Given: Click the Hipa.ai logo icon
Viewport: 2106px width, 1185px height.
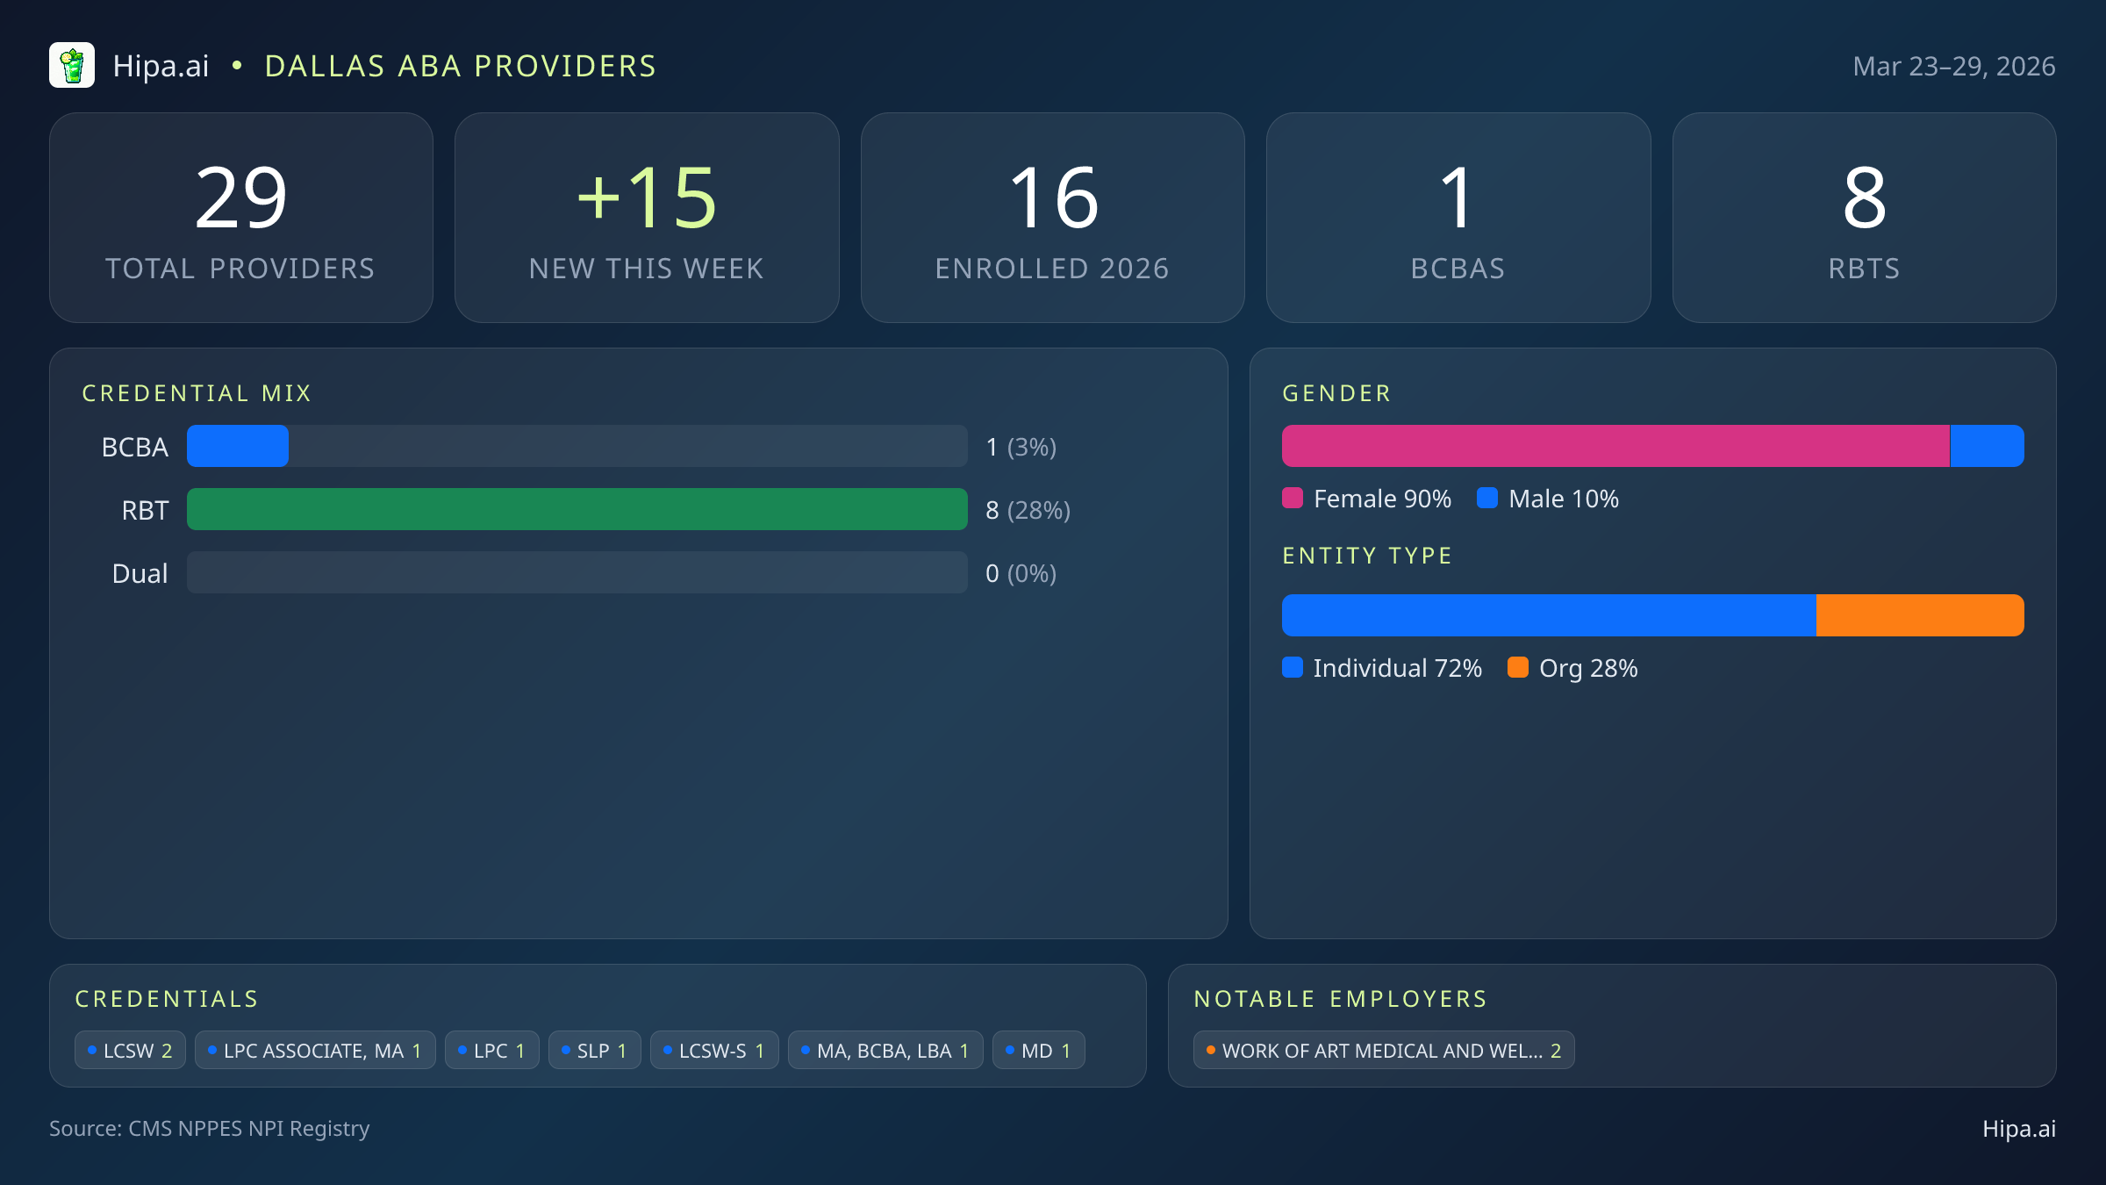Looking at the screenshot, I should pos(72,66).
